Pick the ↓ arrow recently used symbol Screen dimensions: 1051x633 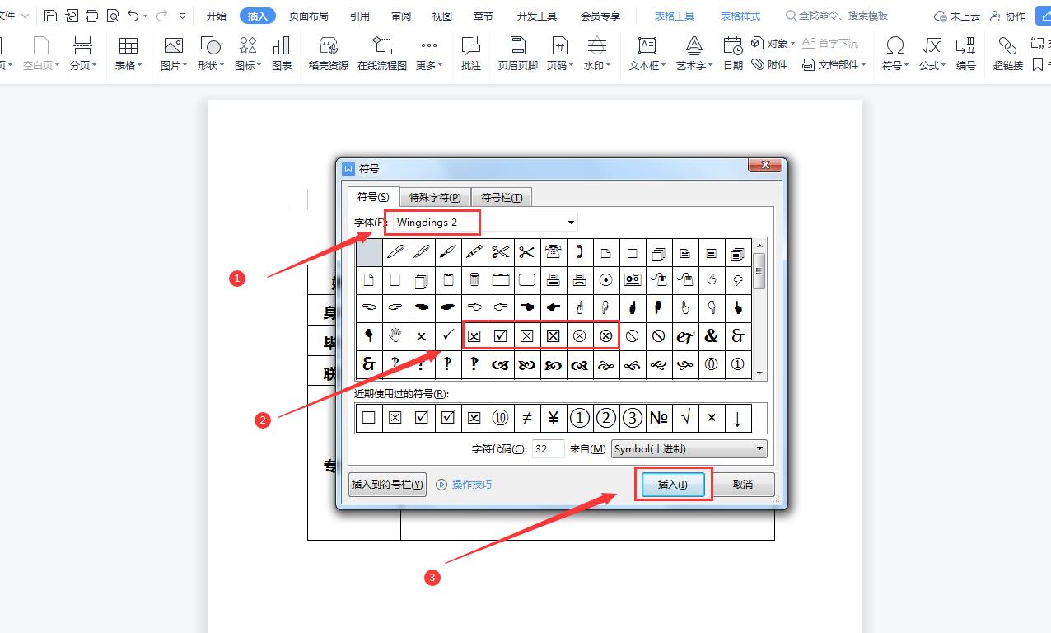coord(738,418)
